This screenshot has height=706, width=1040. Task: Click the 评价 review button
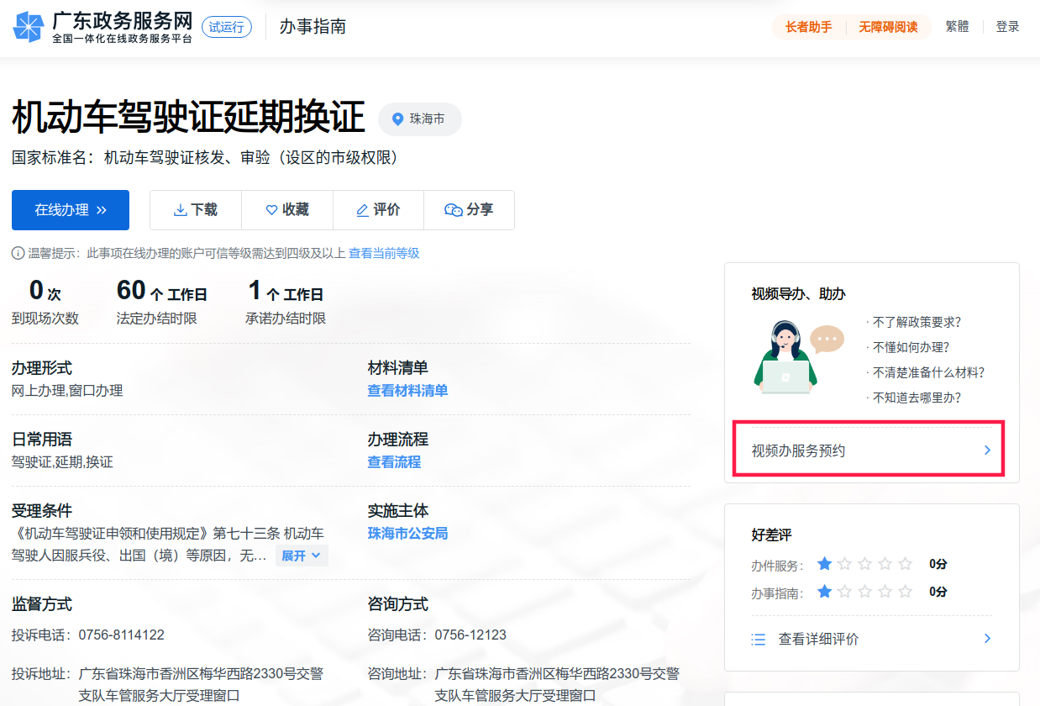click(x=378, y=210)
